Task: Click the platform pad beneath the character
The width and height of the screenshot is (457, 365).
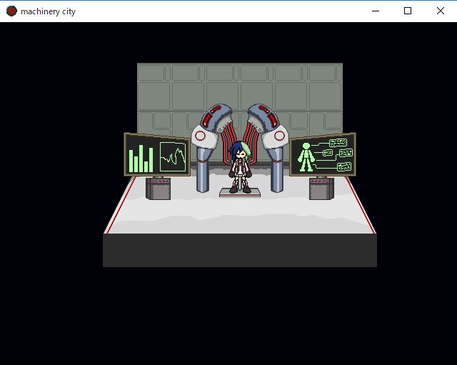Action: click(240, 192)
